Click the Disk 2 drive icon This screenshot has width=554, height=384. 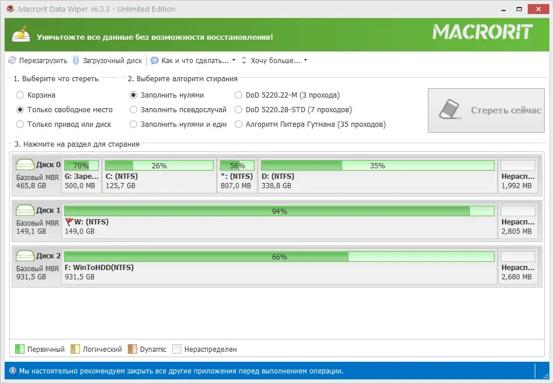coord(24,255)
